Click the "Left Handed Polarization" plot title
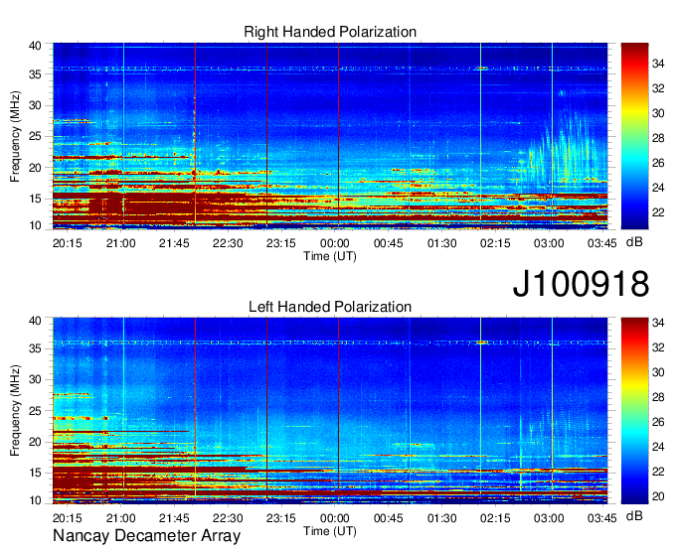 coord(330,307)
